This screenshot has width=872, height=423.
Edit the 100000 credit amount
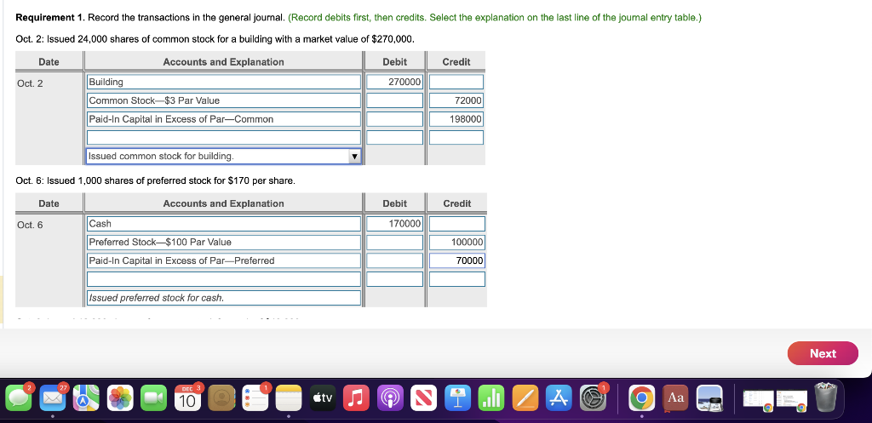tap(456, 243)
